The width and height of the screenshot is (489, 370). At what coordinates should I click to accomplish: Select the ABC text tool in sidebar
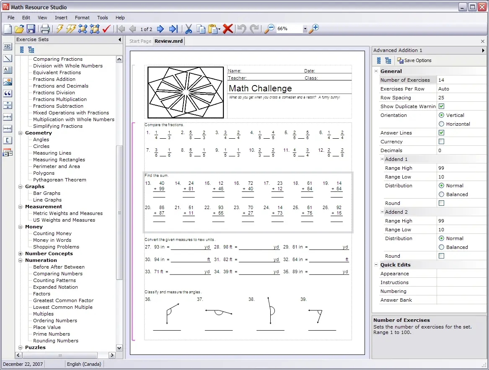pos(8,47)
